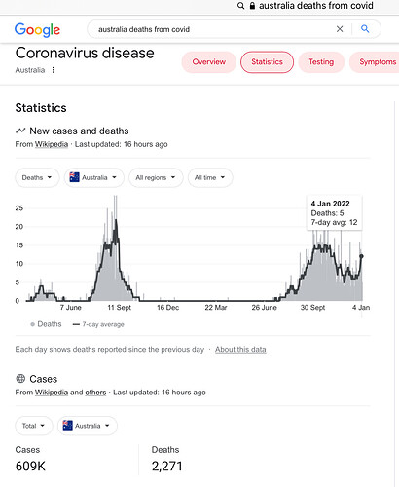This screenshot has width=399, height=487.
Task: Switch to the Overview tab
Action: [x=209, y=62]
